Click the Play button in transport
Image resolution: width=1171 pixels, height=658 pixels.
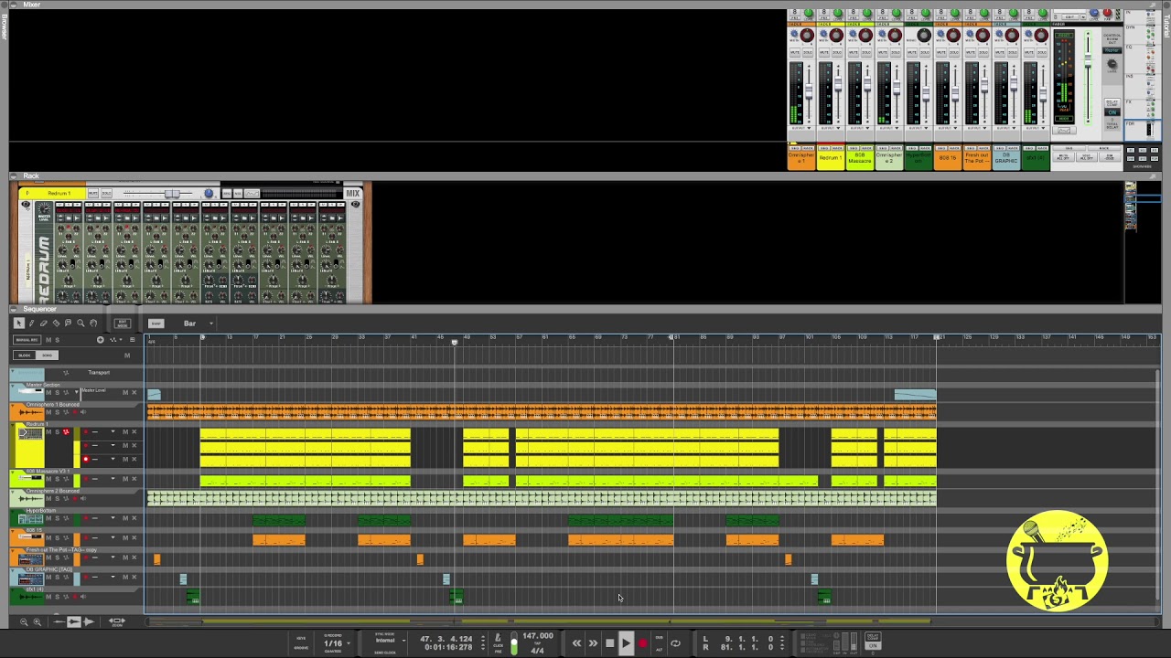626,643
